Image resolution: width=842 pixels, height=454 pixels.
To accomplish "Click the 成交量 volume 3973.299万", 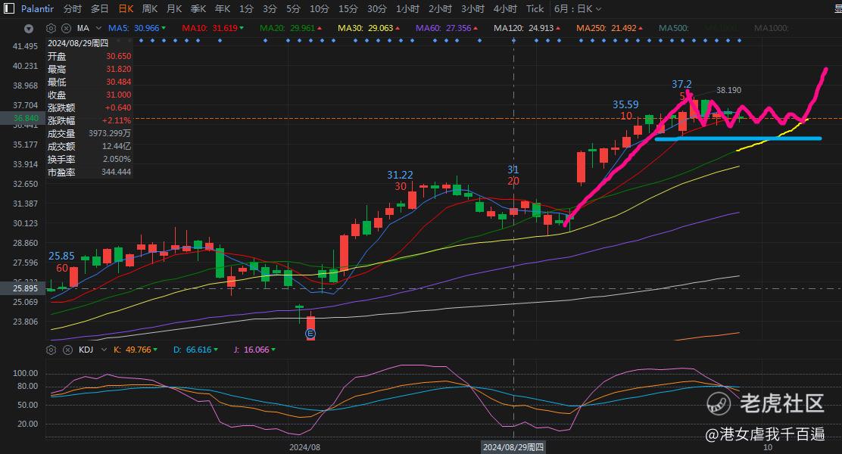I will tap(110, 133).
